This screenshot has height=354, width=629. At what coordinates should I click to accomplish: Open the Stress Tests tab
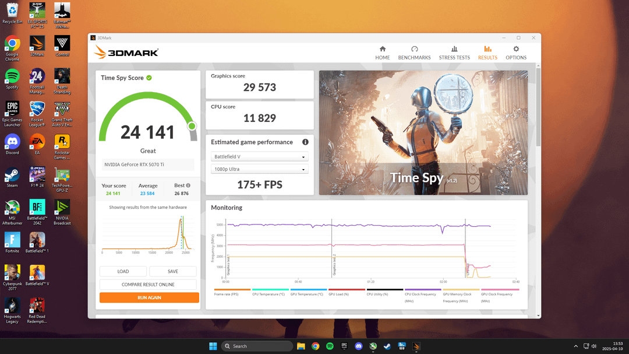point(454,52)
